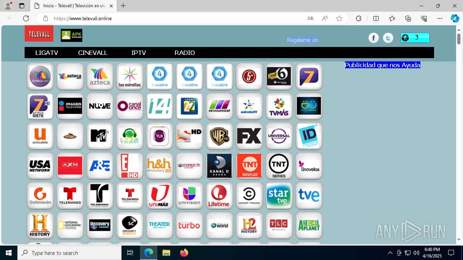The height and width of the screenshot is (260, 463).
Task: Open the TV MÁS channel
Action: [279, 106]
